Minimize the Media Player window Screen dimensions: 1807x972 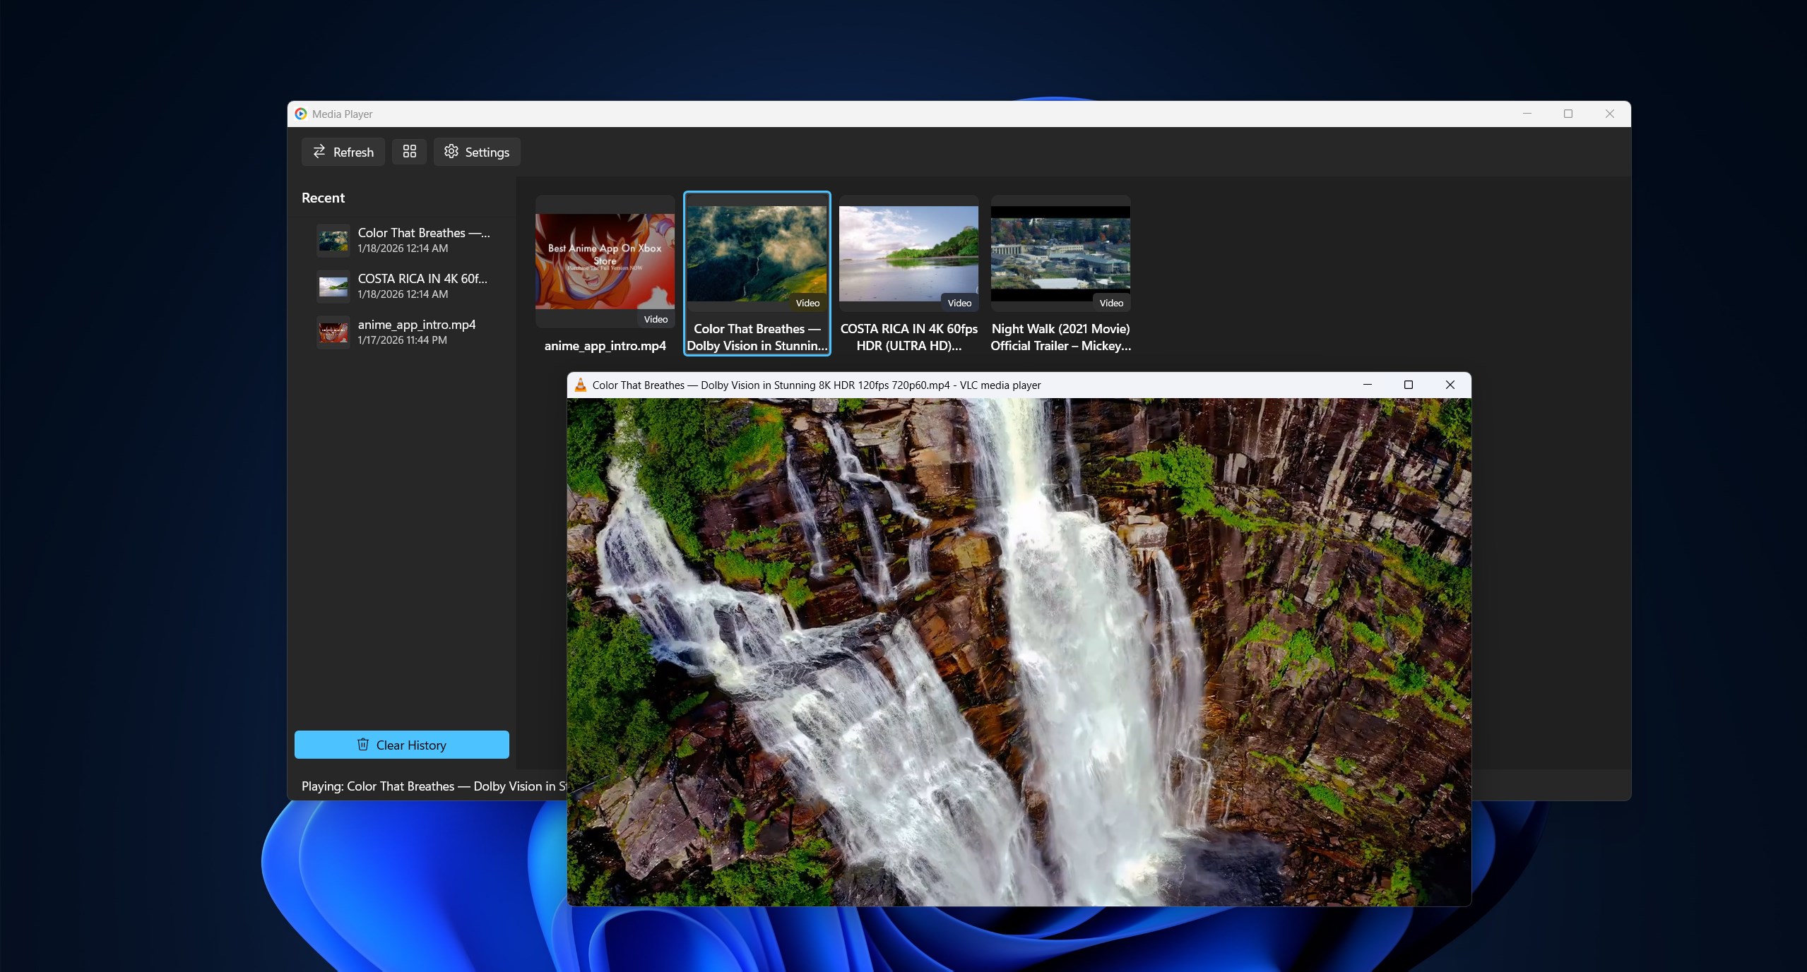tap(1527, 114)
